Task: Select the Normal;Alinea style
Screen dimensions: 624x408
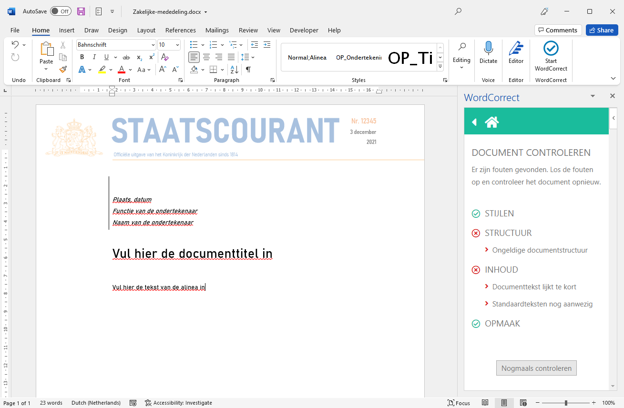Action: tap(307, 58)
